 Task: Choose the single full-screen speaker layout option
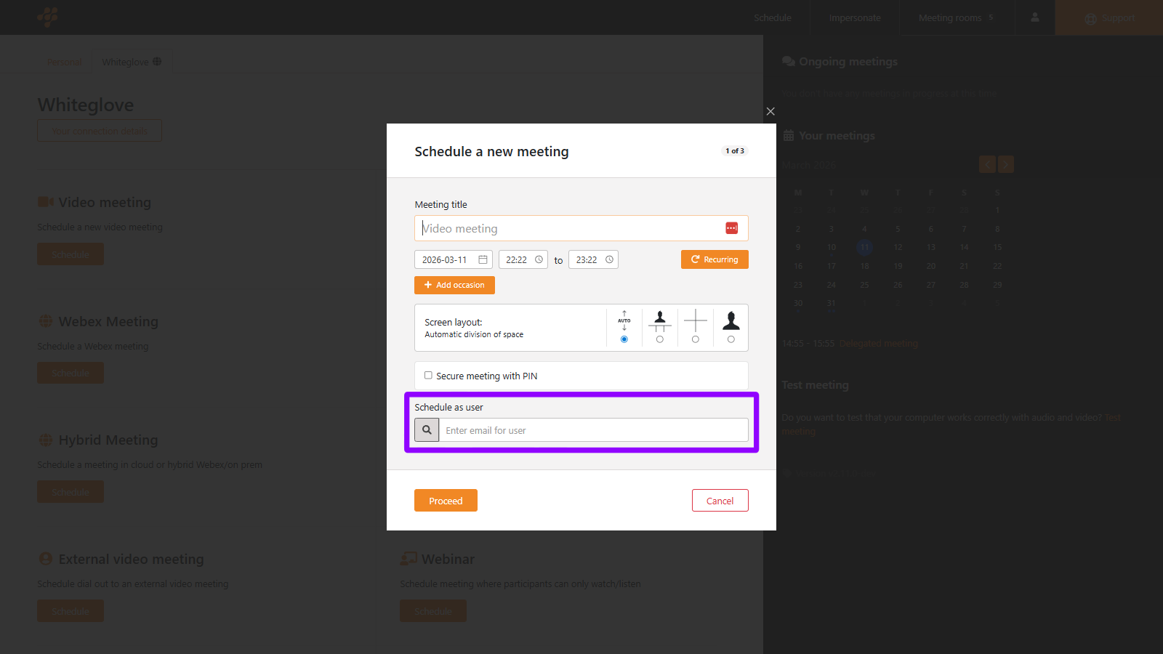(731, 339)
